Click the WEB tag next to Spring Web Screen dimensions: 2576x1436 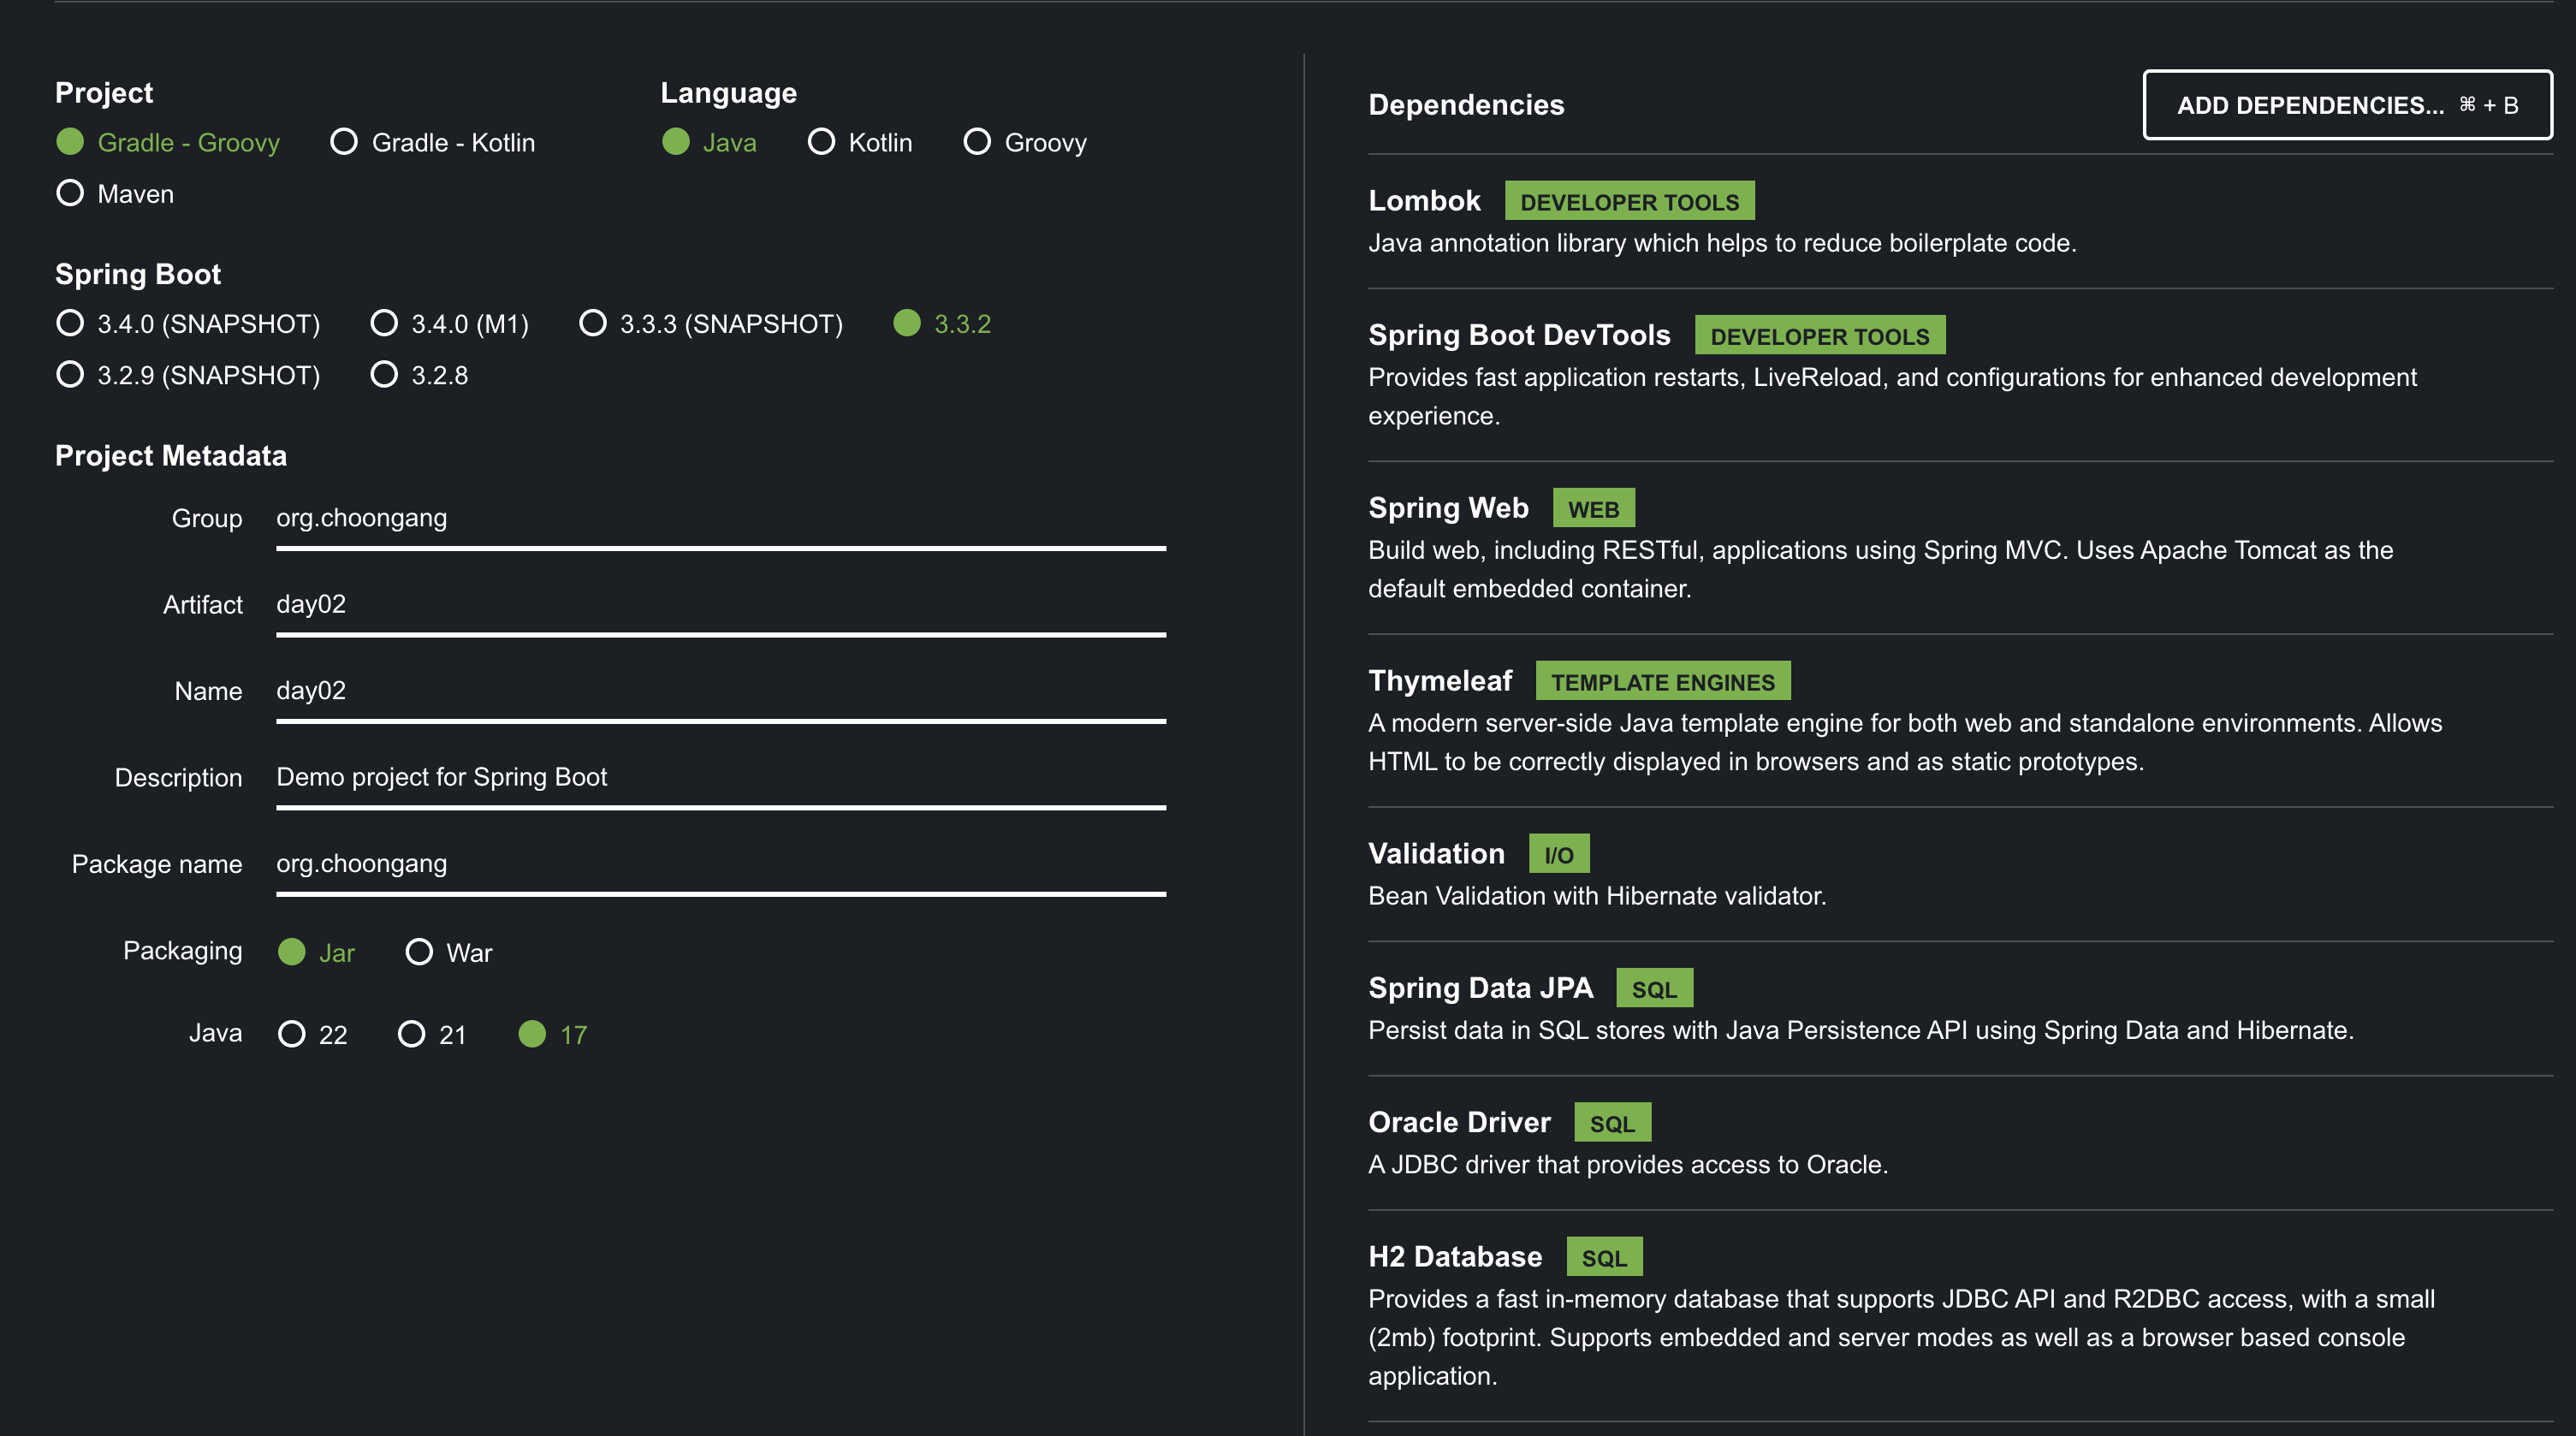pyautogui.click(x=1593, y=508)
